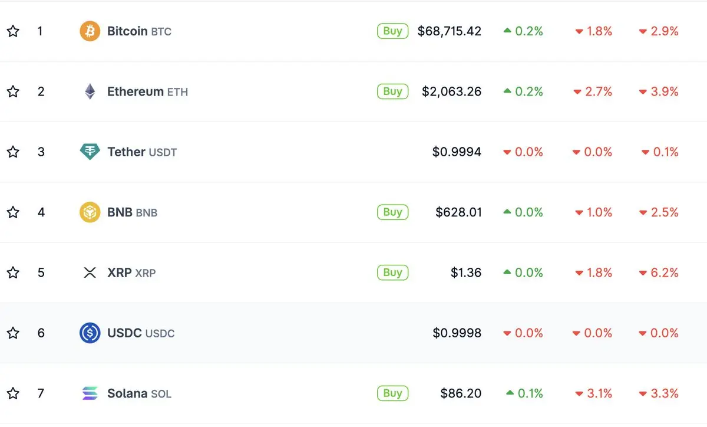
Task: Favorite BNB with the star
Action: [13, 212]
